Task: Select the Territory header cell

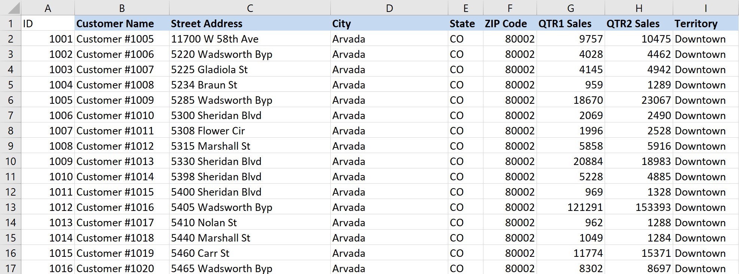Action: tap(696, 24)
